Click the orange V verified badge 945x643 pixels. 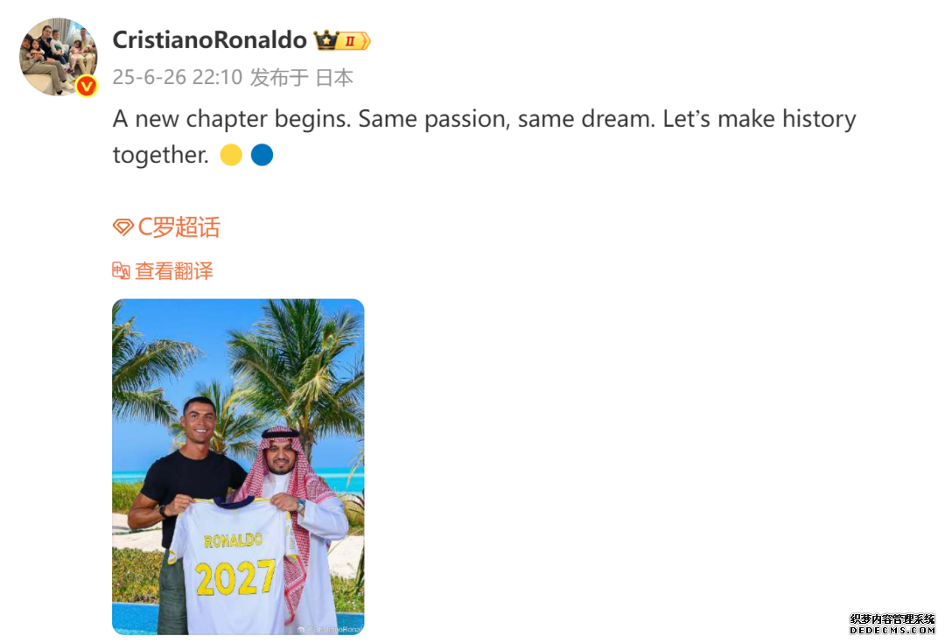coord(87,87)
